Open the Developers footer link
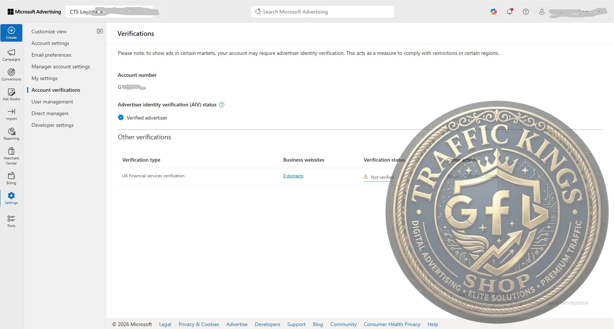 pos(267,324)
